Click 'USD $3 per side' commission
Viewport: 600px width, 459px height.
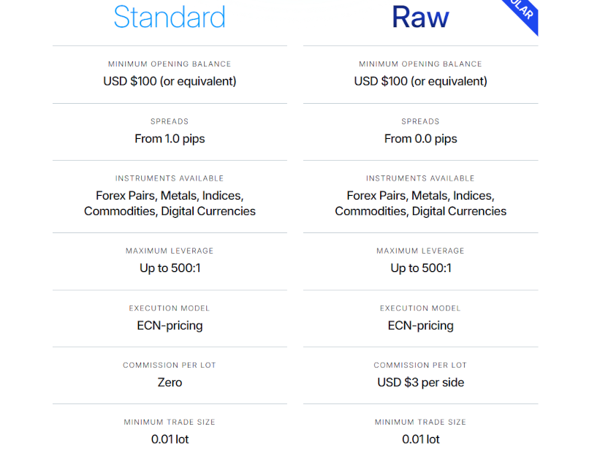click(420, 382)
